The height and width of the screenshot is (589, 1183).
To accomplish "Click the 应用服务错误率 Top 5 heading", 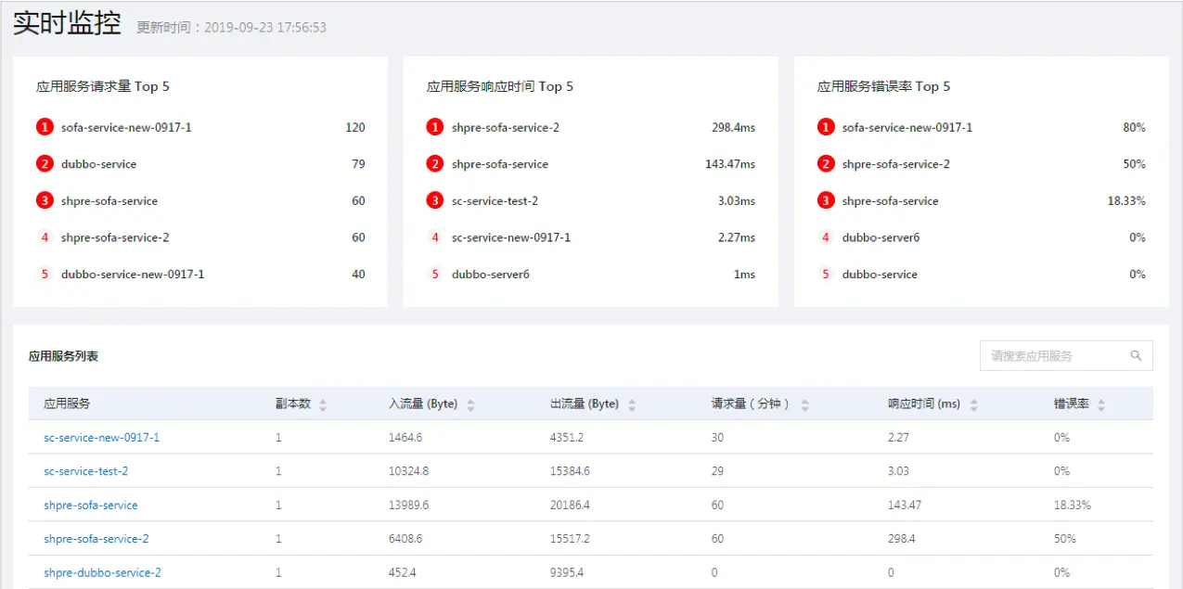I will tap(884, 86).
